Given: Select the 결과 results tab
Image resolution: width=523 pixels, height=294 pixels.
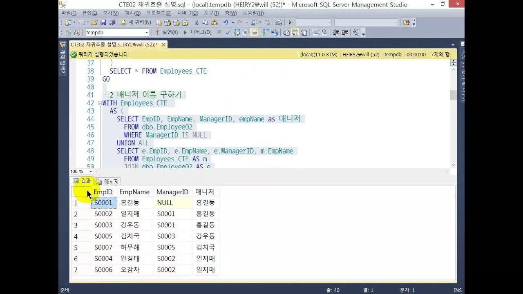Looking at the screenshot, I should [82, 181].
